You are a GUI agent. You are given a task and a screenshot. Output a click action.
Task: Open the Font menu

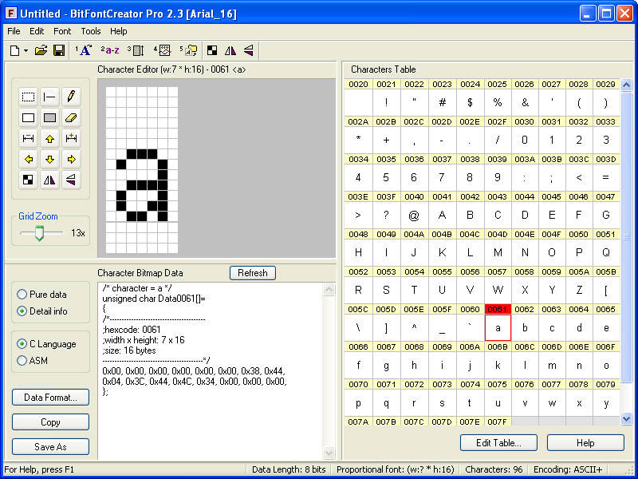[62, 31]
